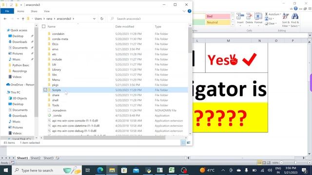Open OneDrive - Personal in sidebar
312x175 pixels.
(x=22, y=85)
